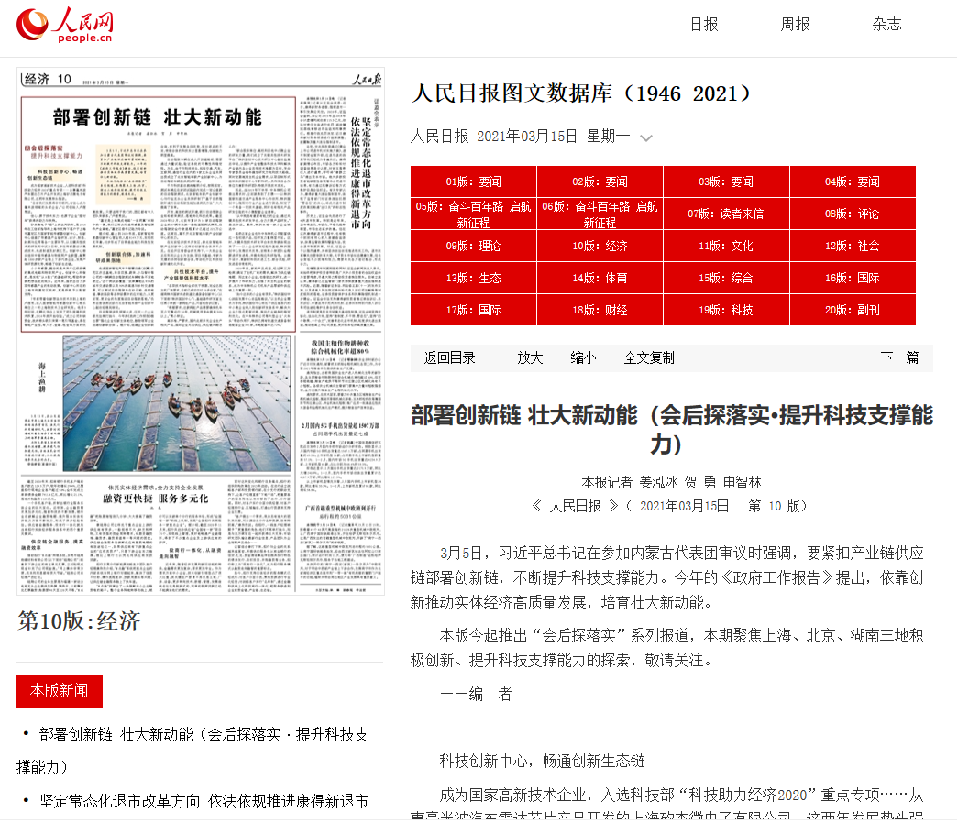Click the People.cn logo
Image resolution: width=957 pixels, height=823 pixels.
pos(65,25)
